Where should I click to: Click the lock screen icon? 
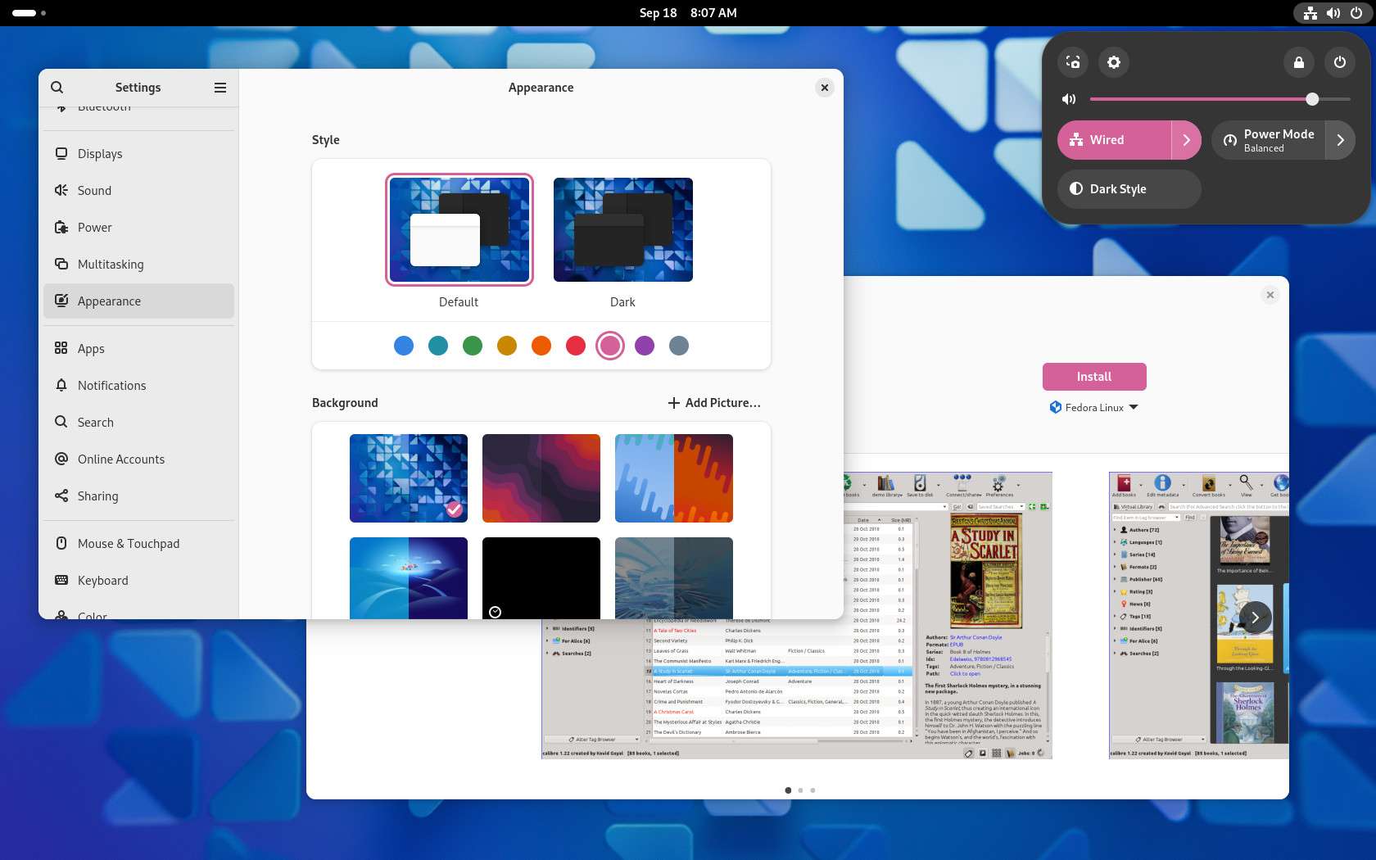point(1299,62)
